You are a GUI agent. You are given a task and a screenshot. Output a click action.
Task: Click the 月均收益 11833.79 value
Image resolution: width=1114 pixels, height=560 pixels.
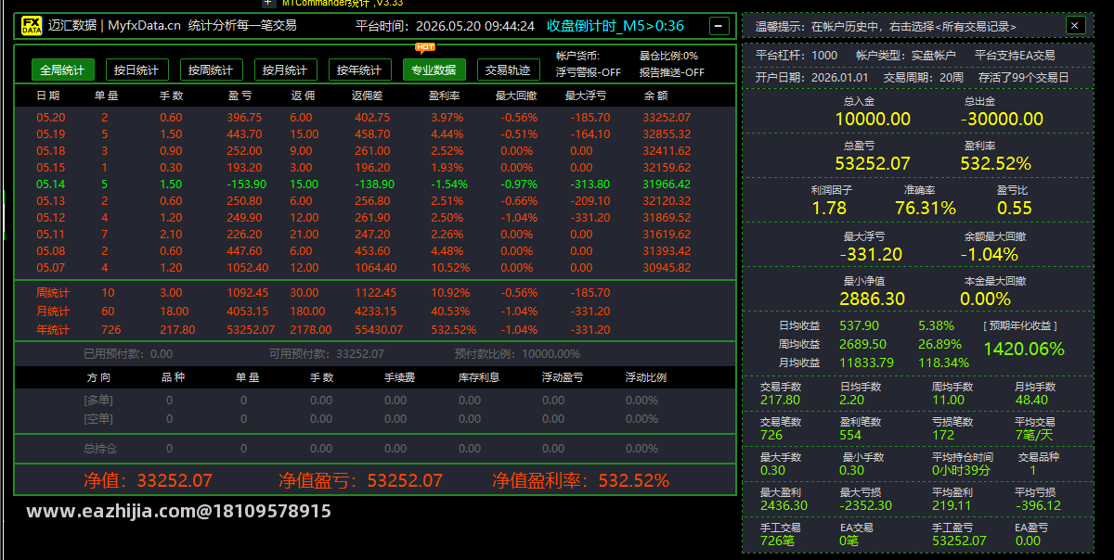pos(866,363)
